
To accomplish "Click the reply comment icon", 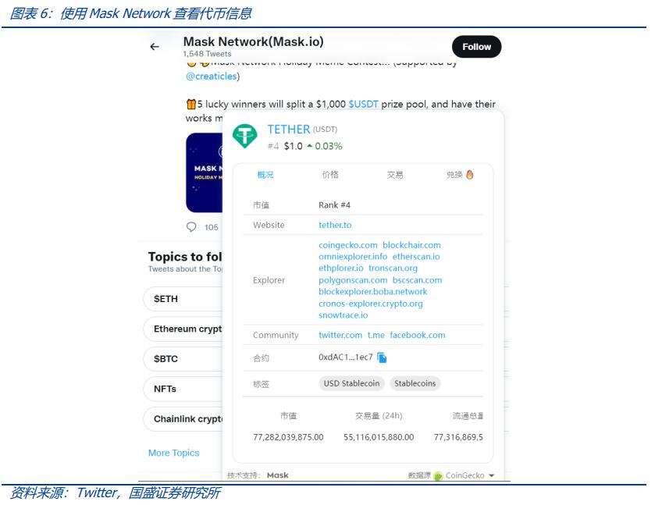I will pyautogui.click(x=192, y=227).
